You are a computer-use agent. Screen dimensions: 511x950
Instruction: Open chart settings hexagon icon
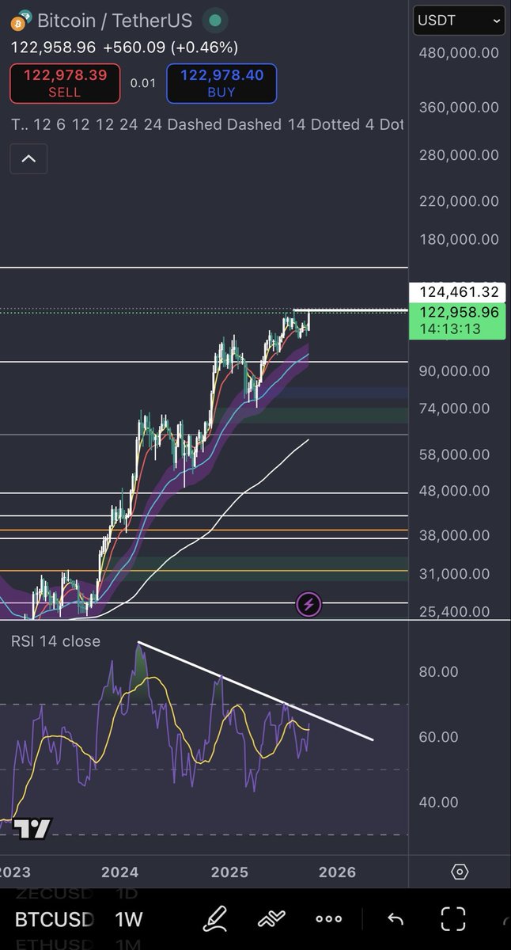coord(460,872)
